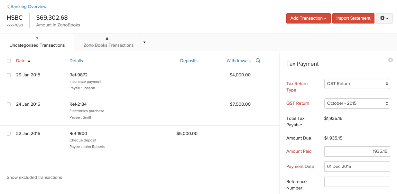397x194 pixels.
Task: Open the QST Return period dropdown
Action: pyautogui.click(x=357, y=103)
